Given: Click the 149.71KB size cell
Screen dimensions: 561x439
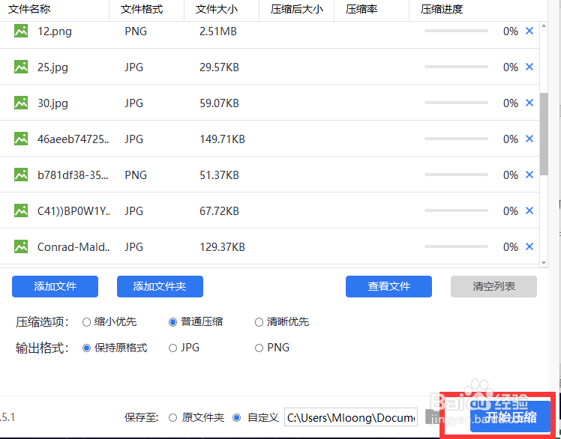Looking at the screenshot, I should pyautogui.click(x=222, y=139).
